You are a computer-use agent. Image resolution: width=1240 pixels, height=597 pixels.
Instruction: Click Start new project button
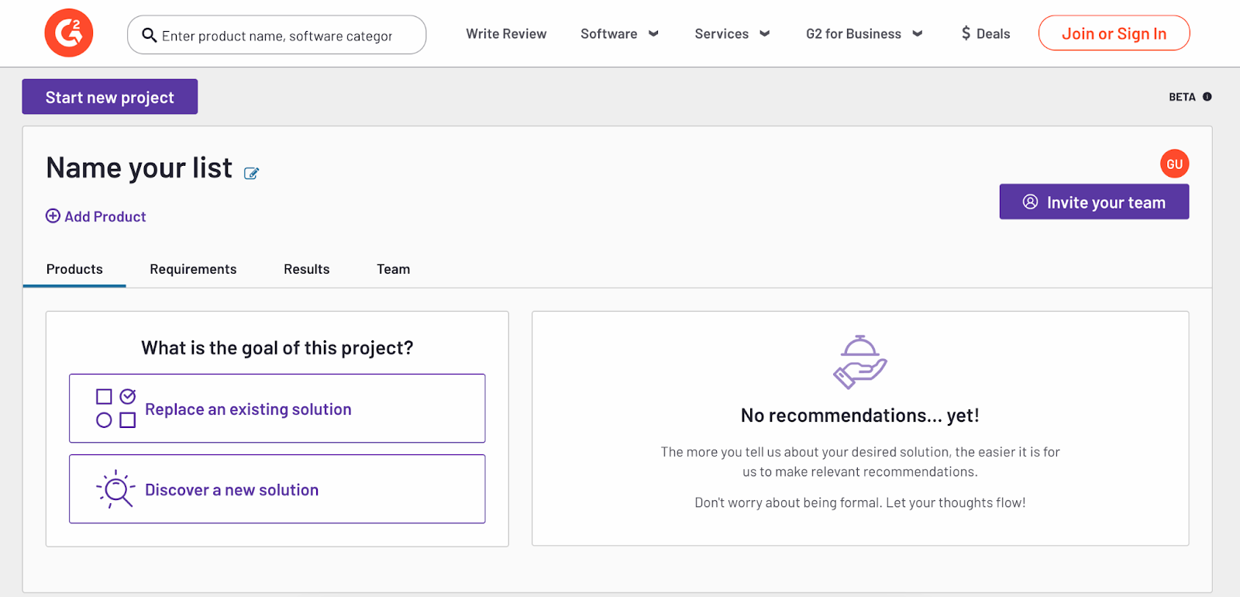(109, 97)
